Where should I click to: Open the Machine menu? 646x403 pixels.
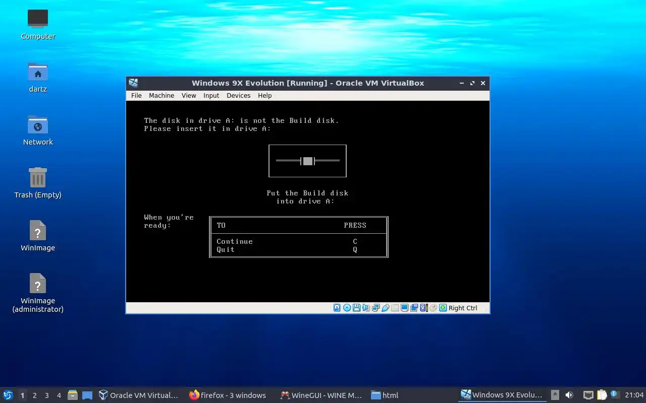[x=161, y=96]
